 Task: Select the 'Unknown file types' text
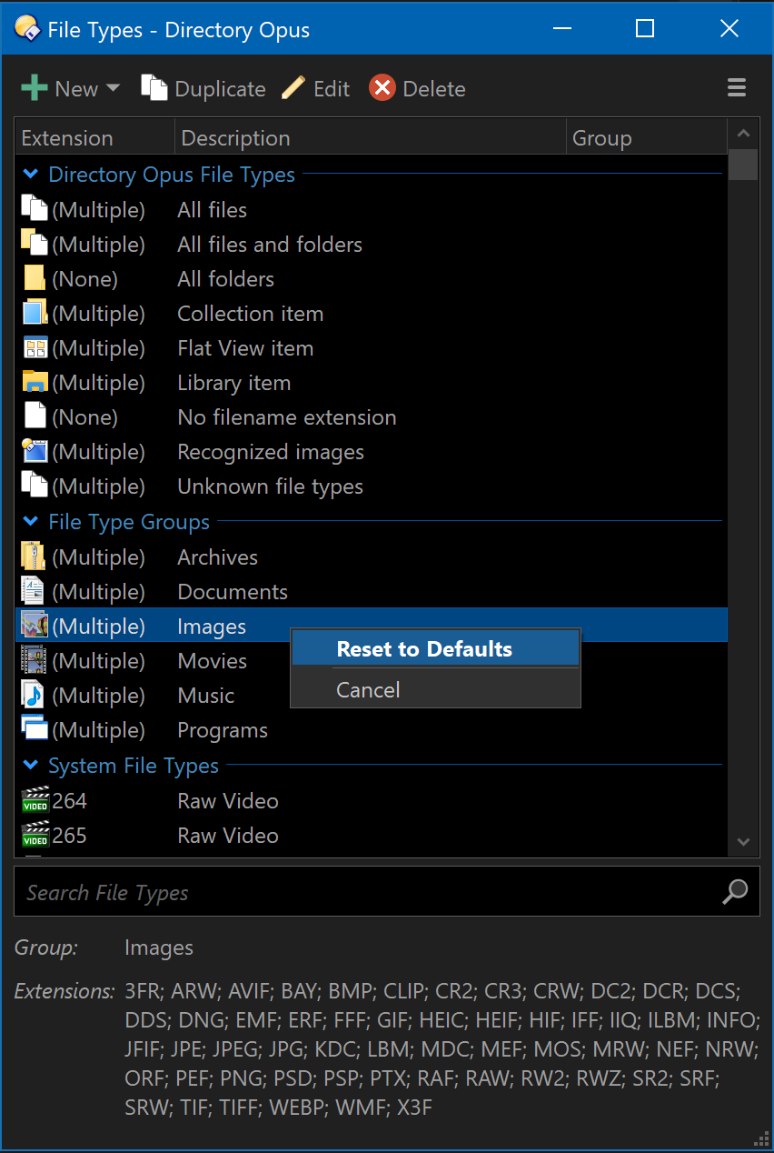(x=270, y=486)
